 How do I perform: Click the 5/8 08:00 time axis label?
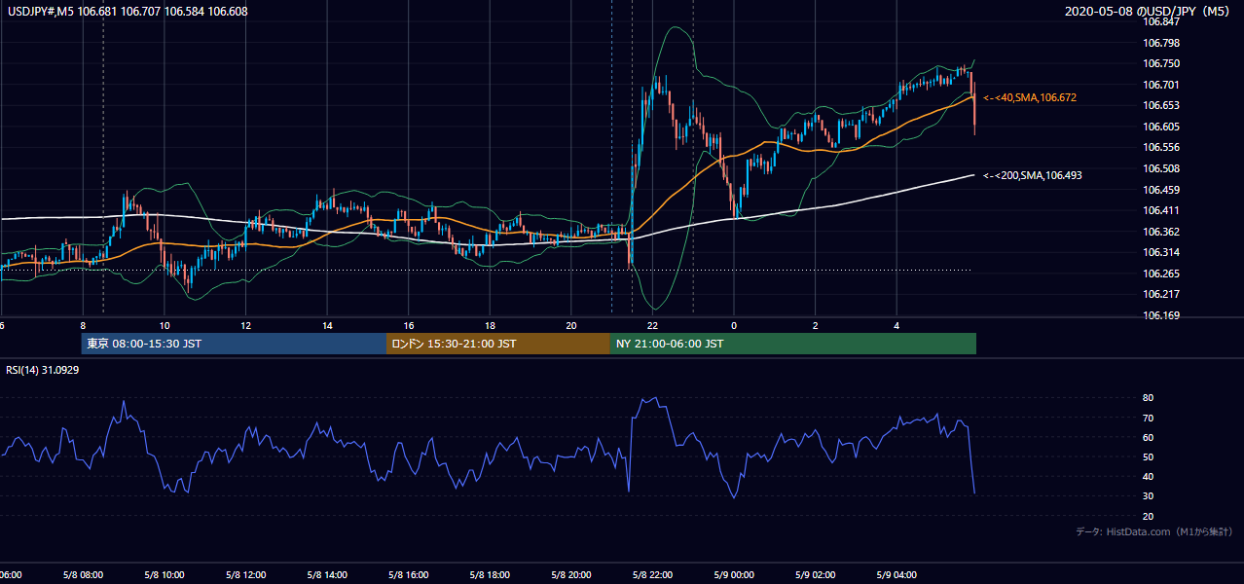(x=83, y=574)
